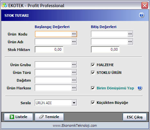The width and height of the screenshot is (150, 130).
Task: Open the Ürün Markası lookup button
Action: 74,88
